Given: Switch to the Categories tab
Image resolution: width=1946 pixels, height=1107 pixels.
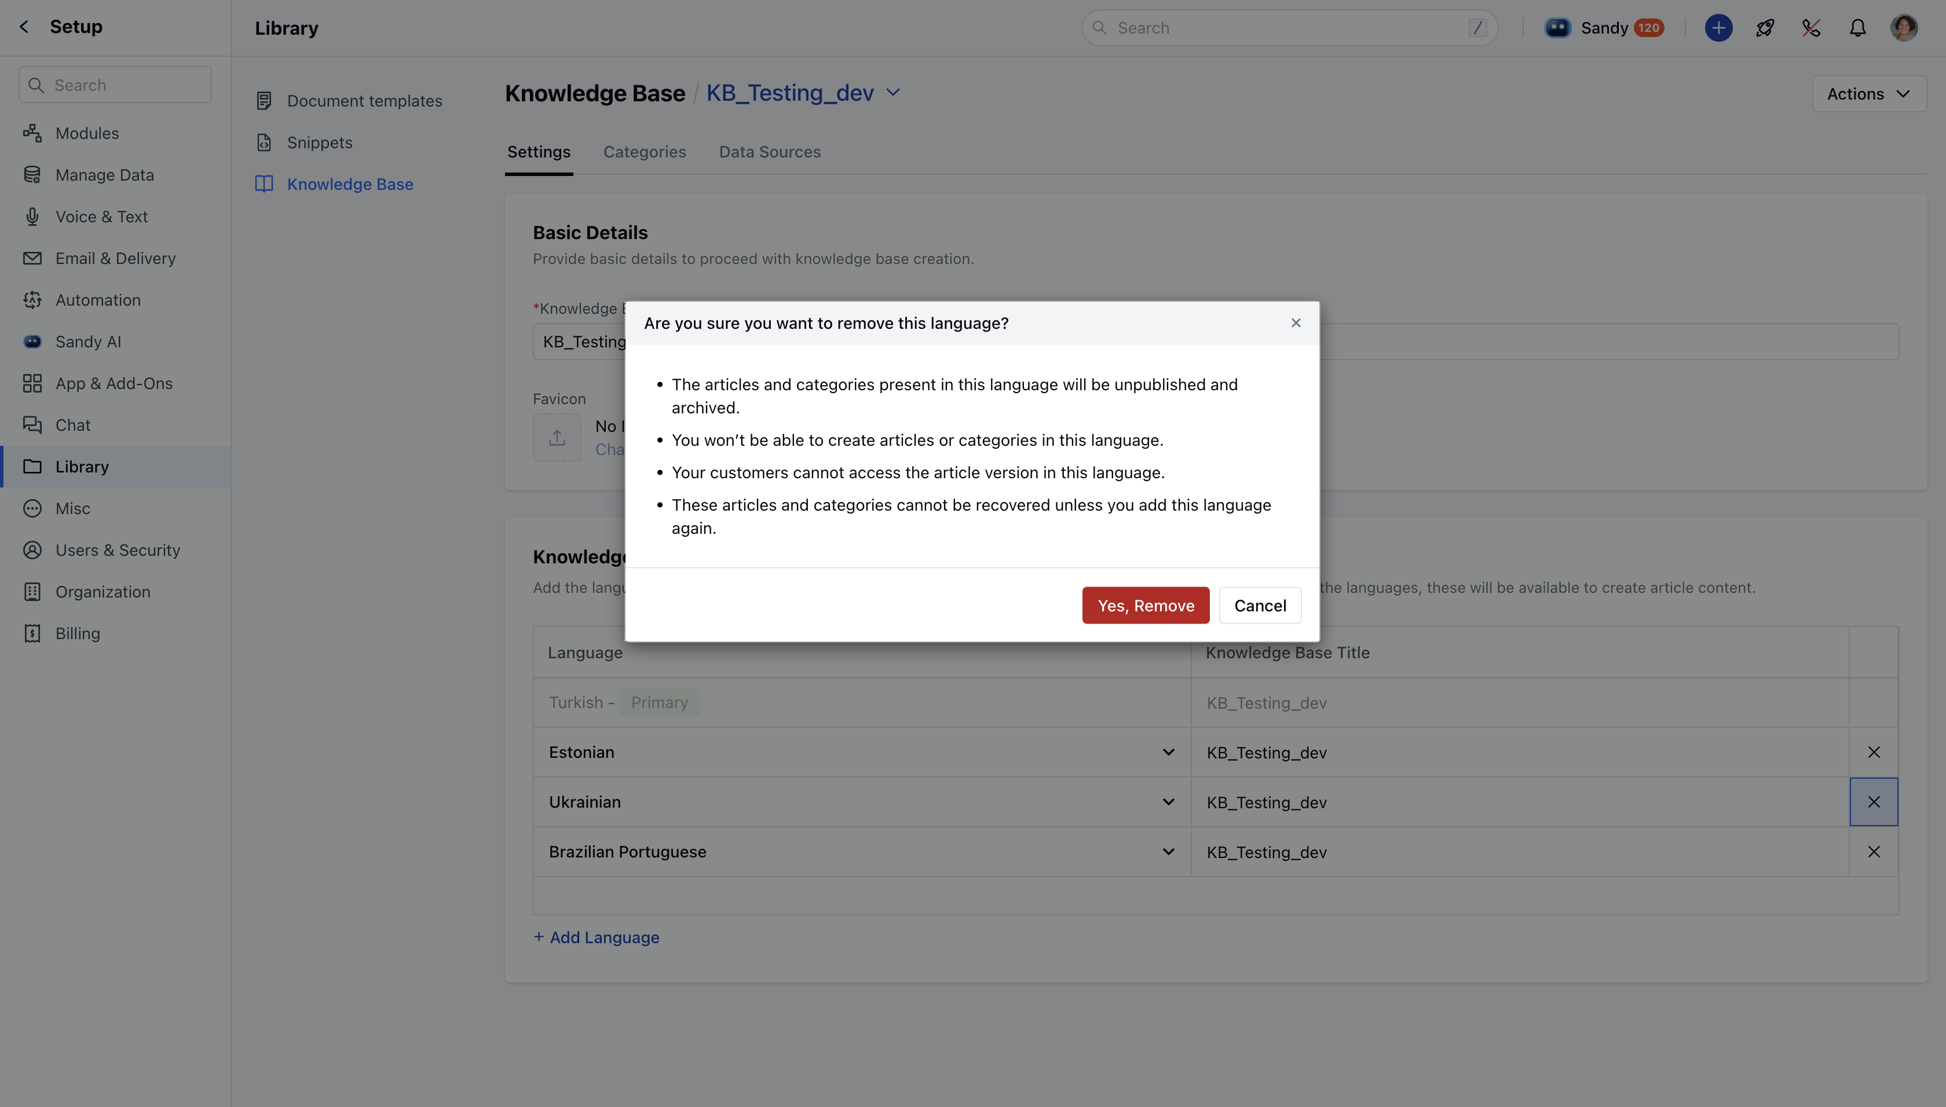Looking at the screenshot, I should point(644,152).
